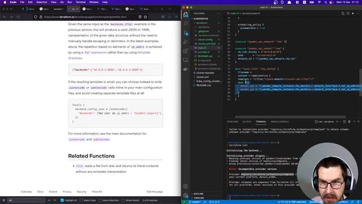This screenshot has width=362, height=204.
Task: Open provider.tf in the explorer
Action: 204,52
